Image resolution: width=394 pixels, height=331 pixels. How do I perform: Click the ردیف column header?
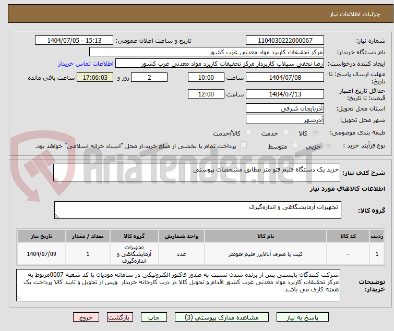[x=377, y=236]
